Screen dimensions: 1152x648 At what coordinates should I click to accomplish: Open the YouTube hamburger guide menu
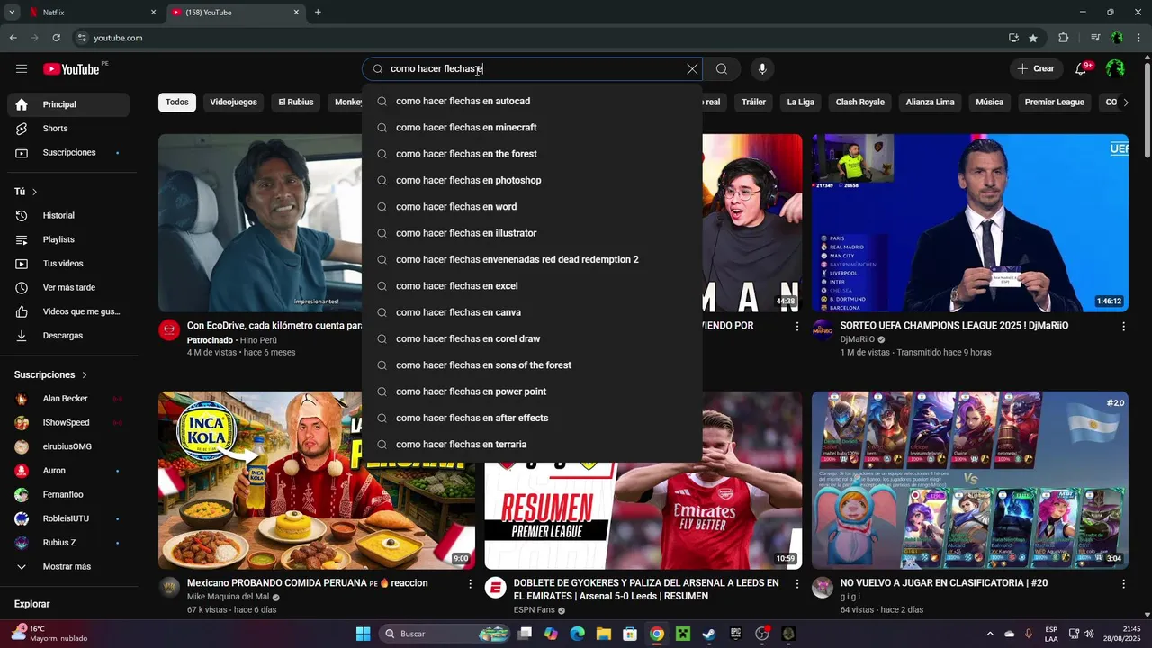tap(22, 69)
